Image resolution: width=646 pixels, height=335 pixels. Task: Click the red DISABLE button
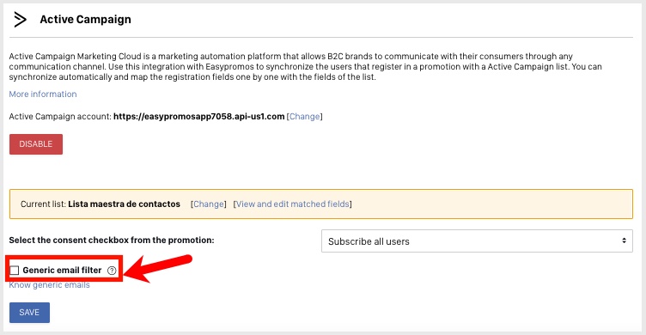[36, 144]
